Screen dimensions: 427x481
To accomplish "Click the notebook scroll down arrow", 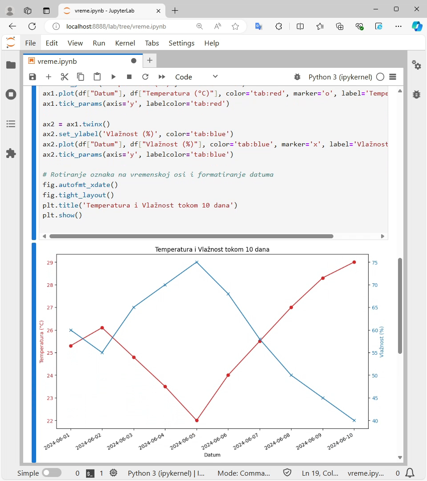I will coord(400,457).
